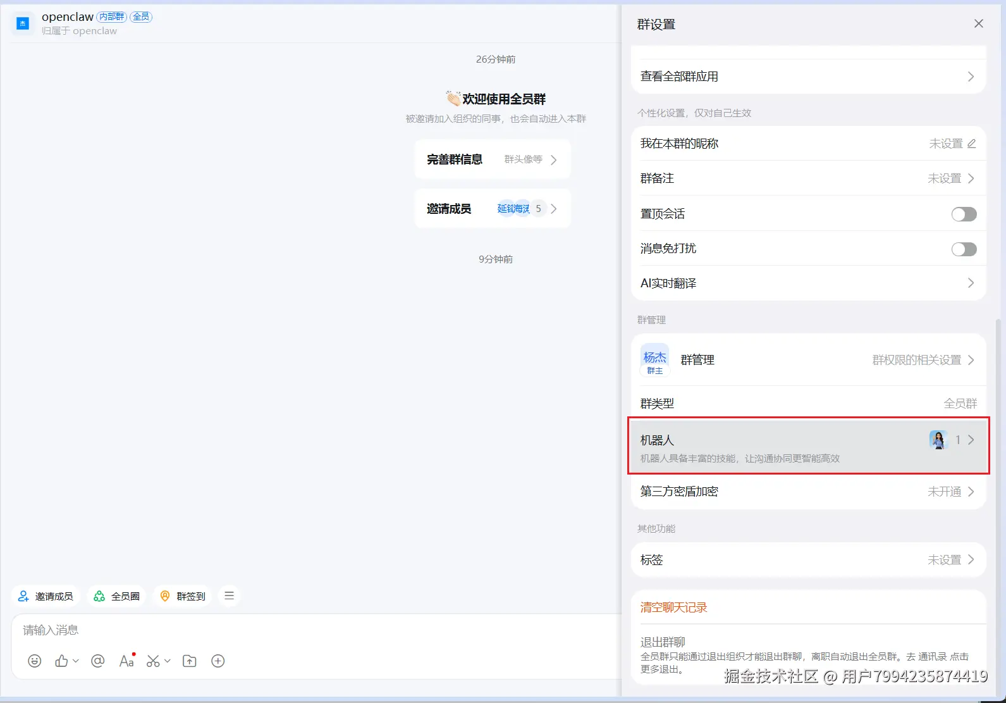Toggle the 消息免打扰 switch
This screenshot has width=1006, height=703.
pyautogui.click(x=964, y=249)
